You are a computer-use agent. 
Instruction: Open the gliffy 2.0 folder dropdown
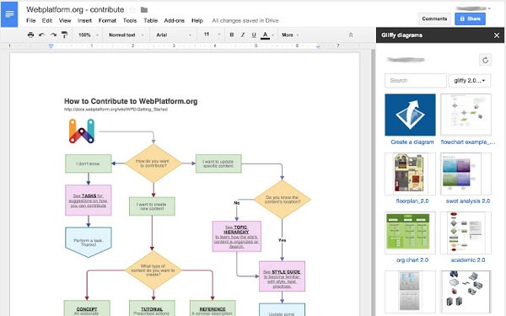coord(470,81)
